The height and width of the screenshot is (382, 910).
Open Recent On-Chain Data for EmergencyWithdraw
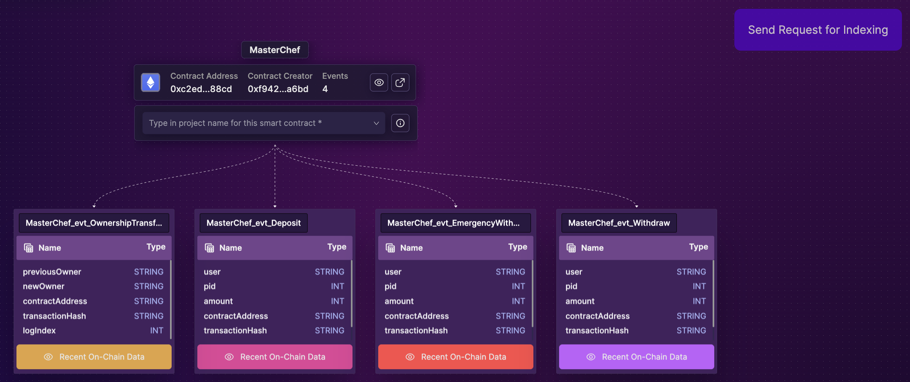coord(456,357)
